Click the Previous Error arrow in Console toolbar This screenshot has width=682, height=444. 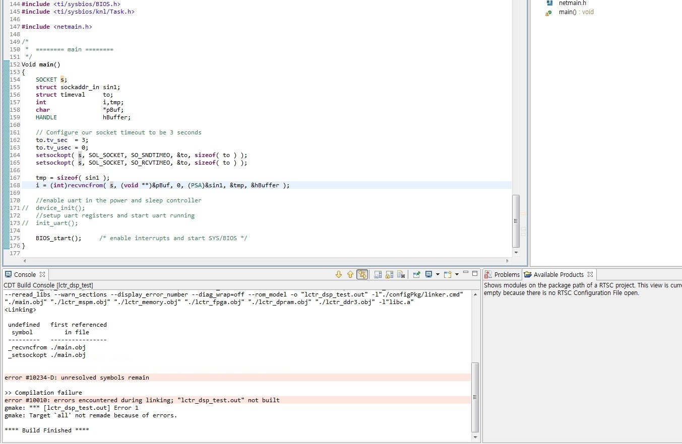350,274
